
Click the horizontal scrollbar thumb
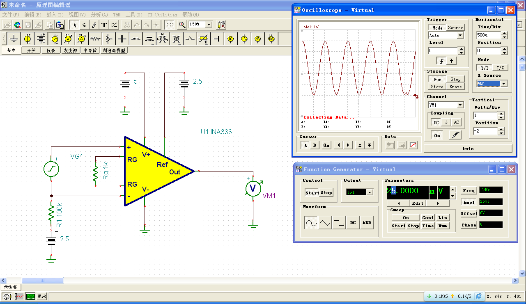(43, 281)
